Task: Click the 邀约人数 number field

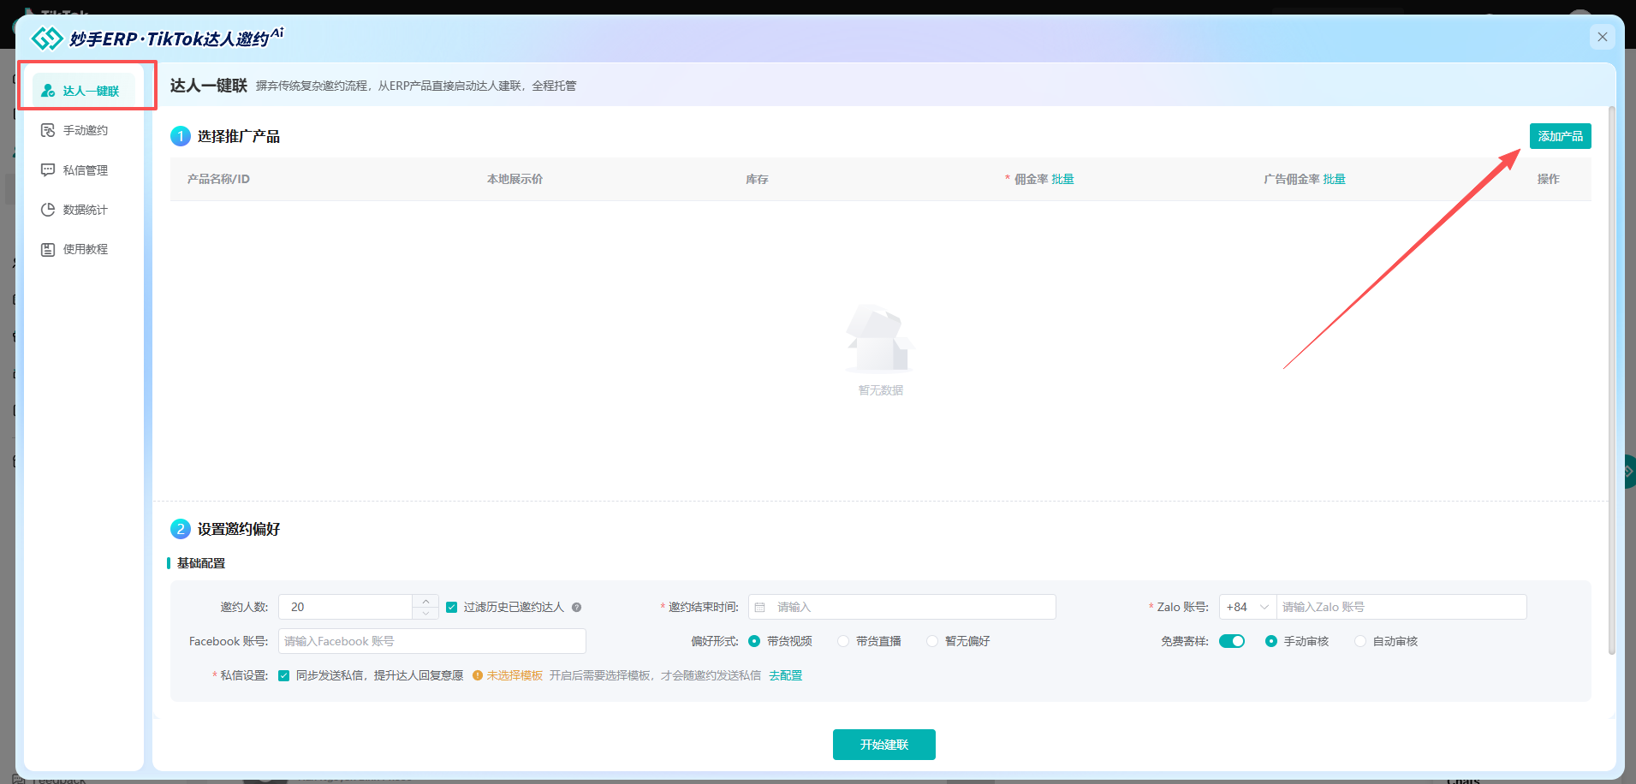Action: [345, 607]
